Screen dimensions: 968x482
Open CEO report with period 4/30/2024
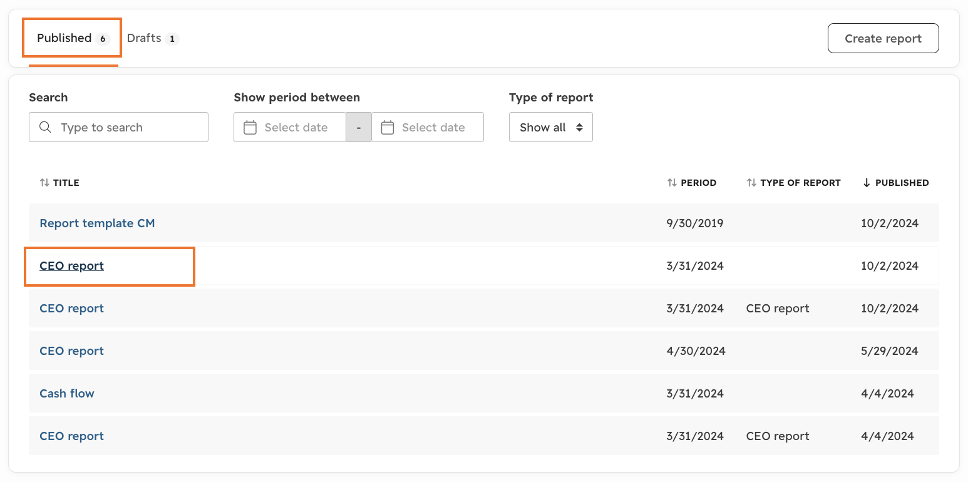[71, 351]
